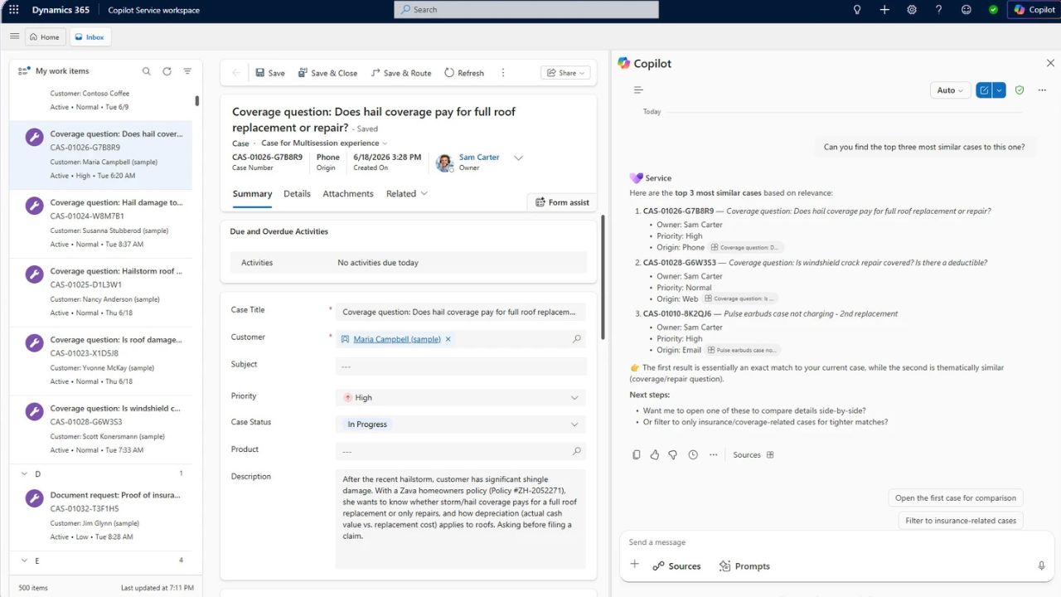
Task: Like the Copilot response with thumbs up
Action: [655, 455]
